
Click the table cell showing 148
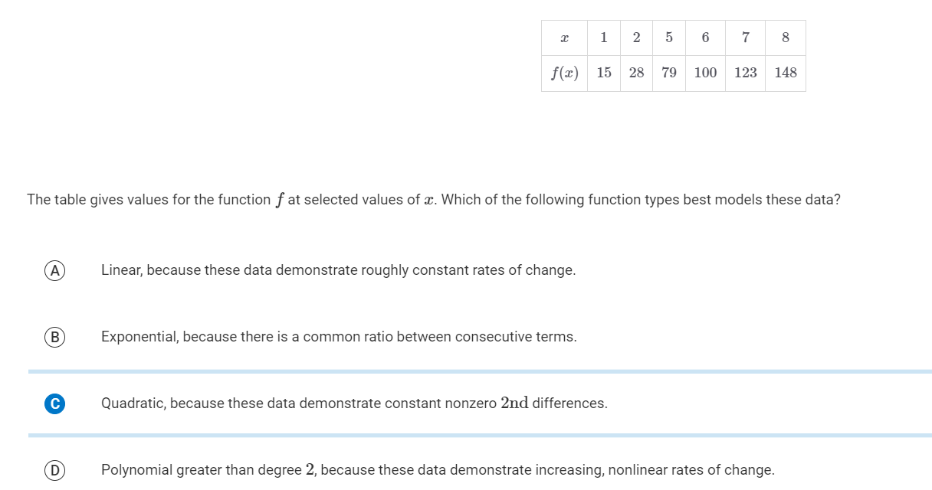[785, 73]
